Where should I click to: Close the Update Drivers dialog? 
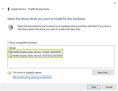(115, 3)
